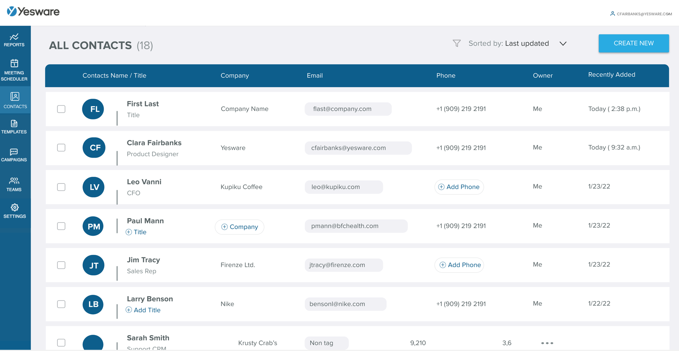Open the three-dots menu on Sarah Smith row
Screen dimensions: 679x351
[x=547, y=343]
